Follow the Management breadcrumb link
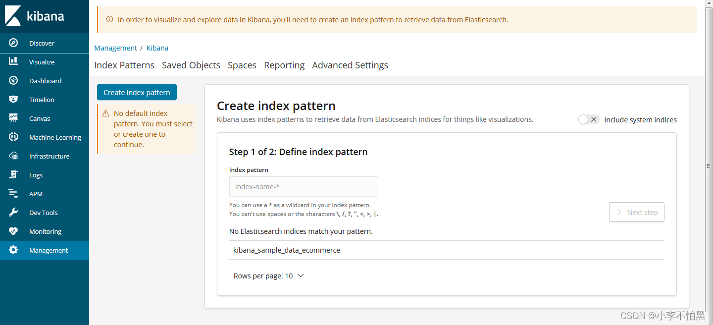This screenshot has height=325, width=713. click(x=115, y=48)
